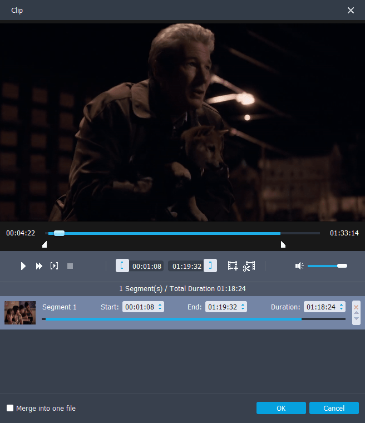Mute audio with the speaker icon
This screenshot has width=365, height=423.
pyautogui.click(x=299, y=266)
